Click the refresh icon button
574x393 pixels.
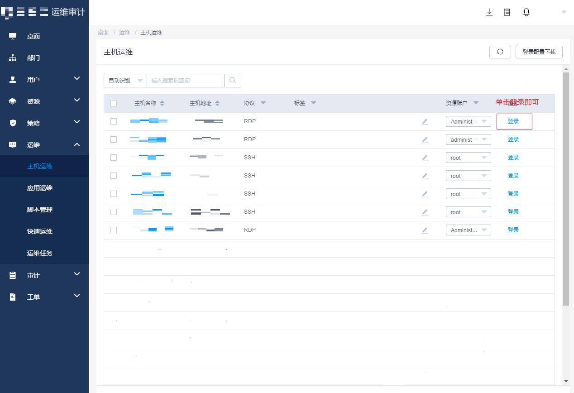pos(500,52)
